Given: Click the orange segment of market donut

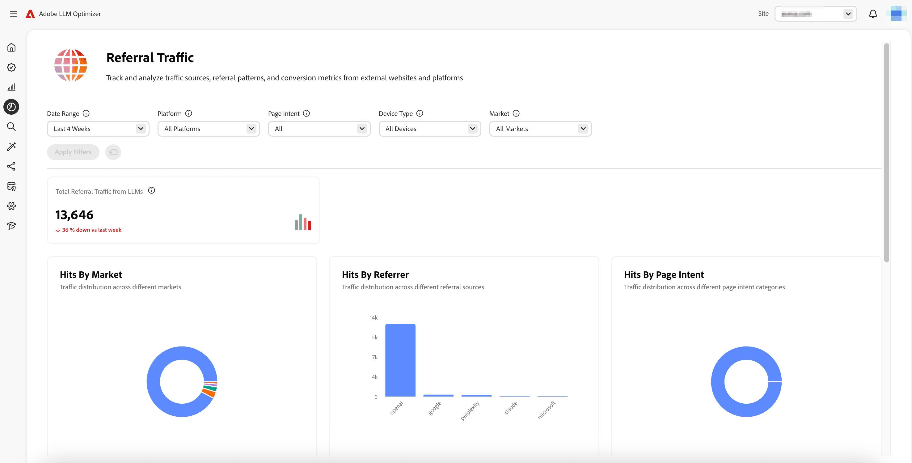Looking at the screenshot, I should click(x=209, y=393).
